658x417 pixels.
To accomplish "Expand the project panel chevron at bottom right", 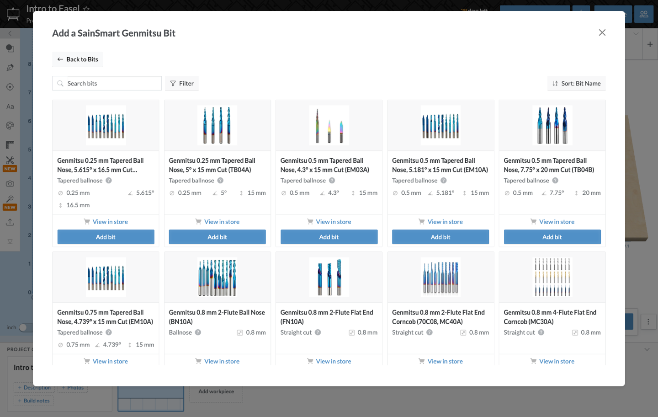I will [x=647, y=349].
